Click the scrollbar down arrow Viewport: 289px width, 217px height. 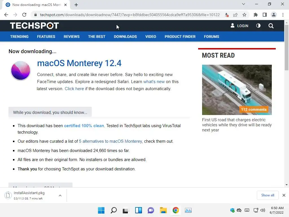286,185
